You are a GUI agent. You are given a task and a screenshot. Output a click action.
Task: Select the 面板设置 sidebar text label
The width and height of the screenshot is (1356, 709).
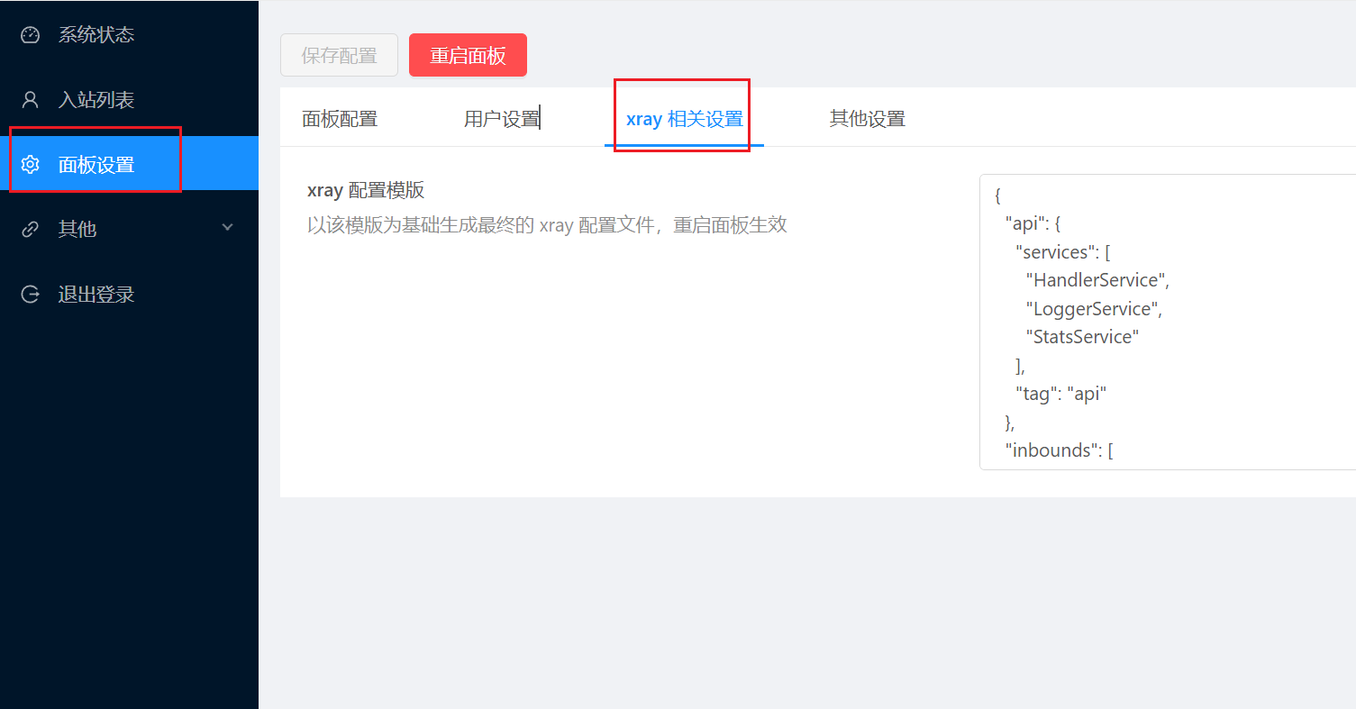click(x=96, y=165)
